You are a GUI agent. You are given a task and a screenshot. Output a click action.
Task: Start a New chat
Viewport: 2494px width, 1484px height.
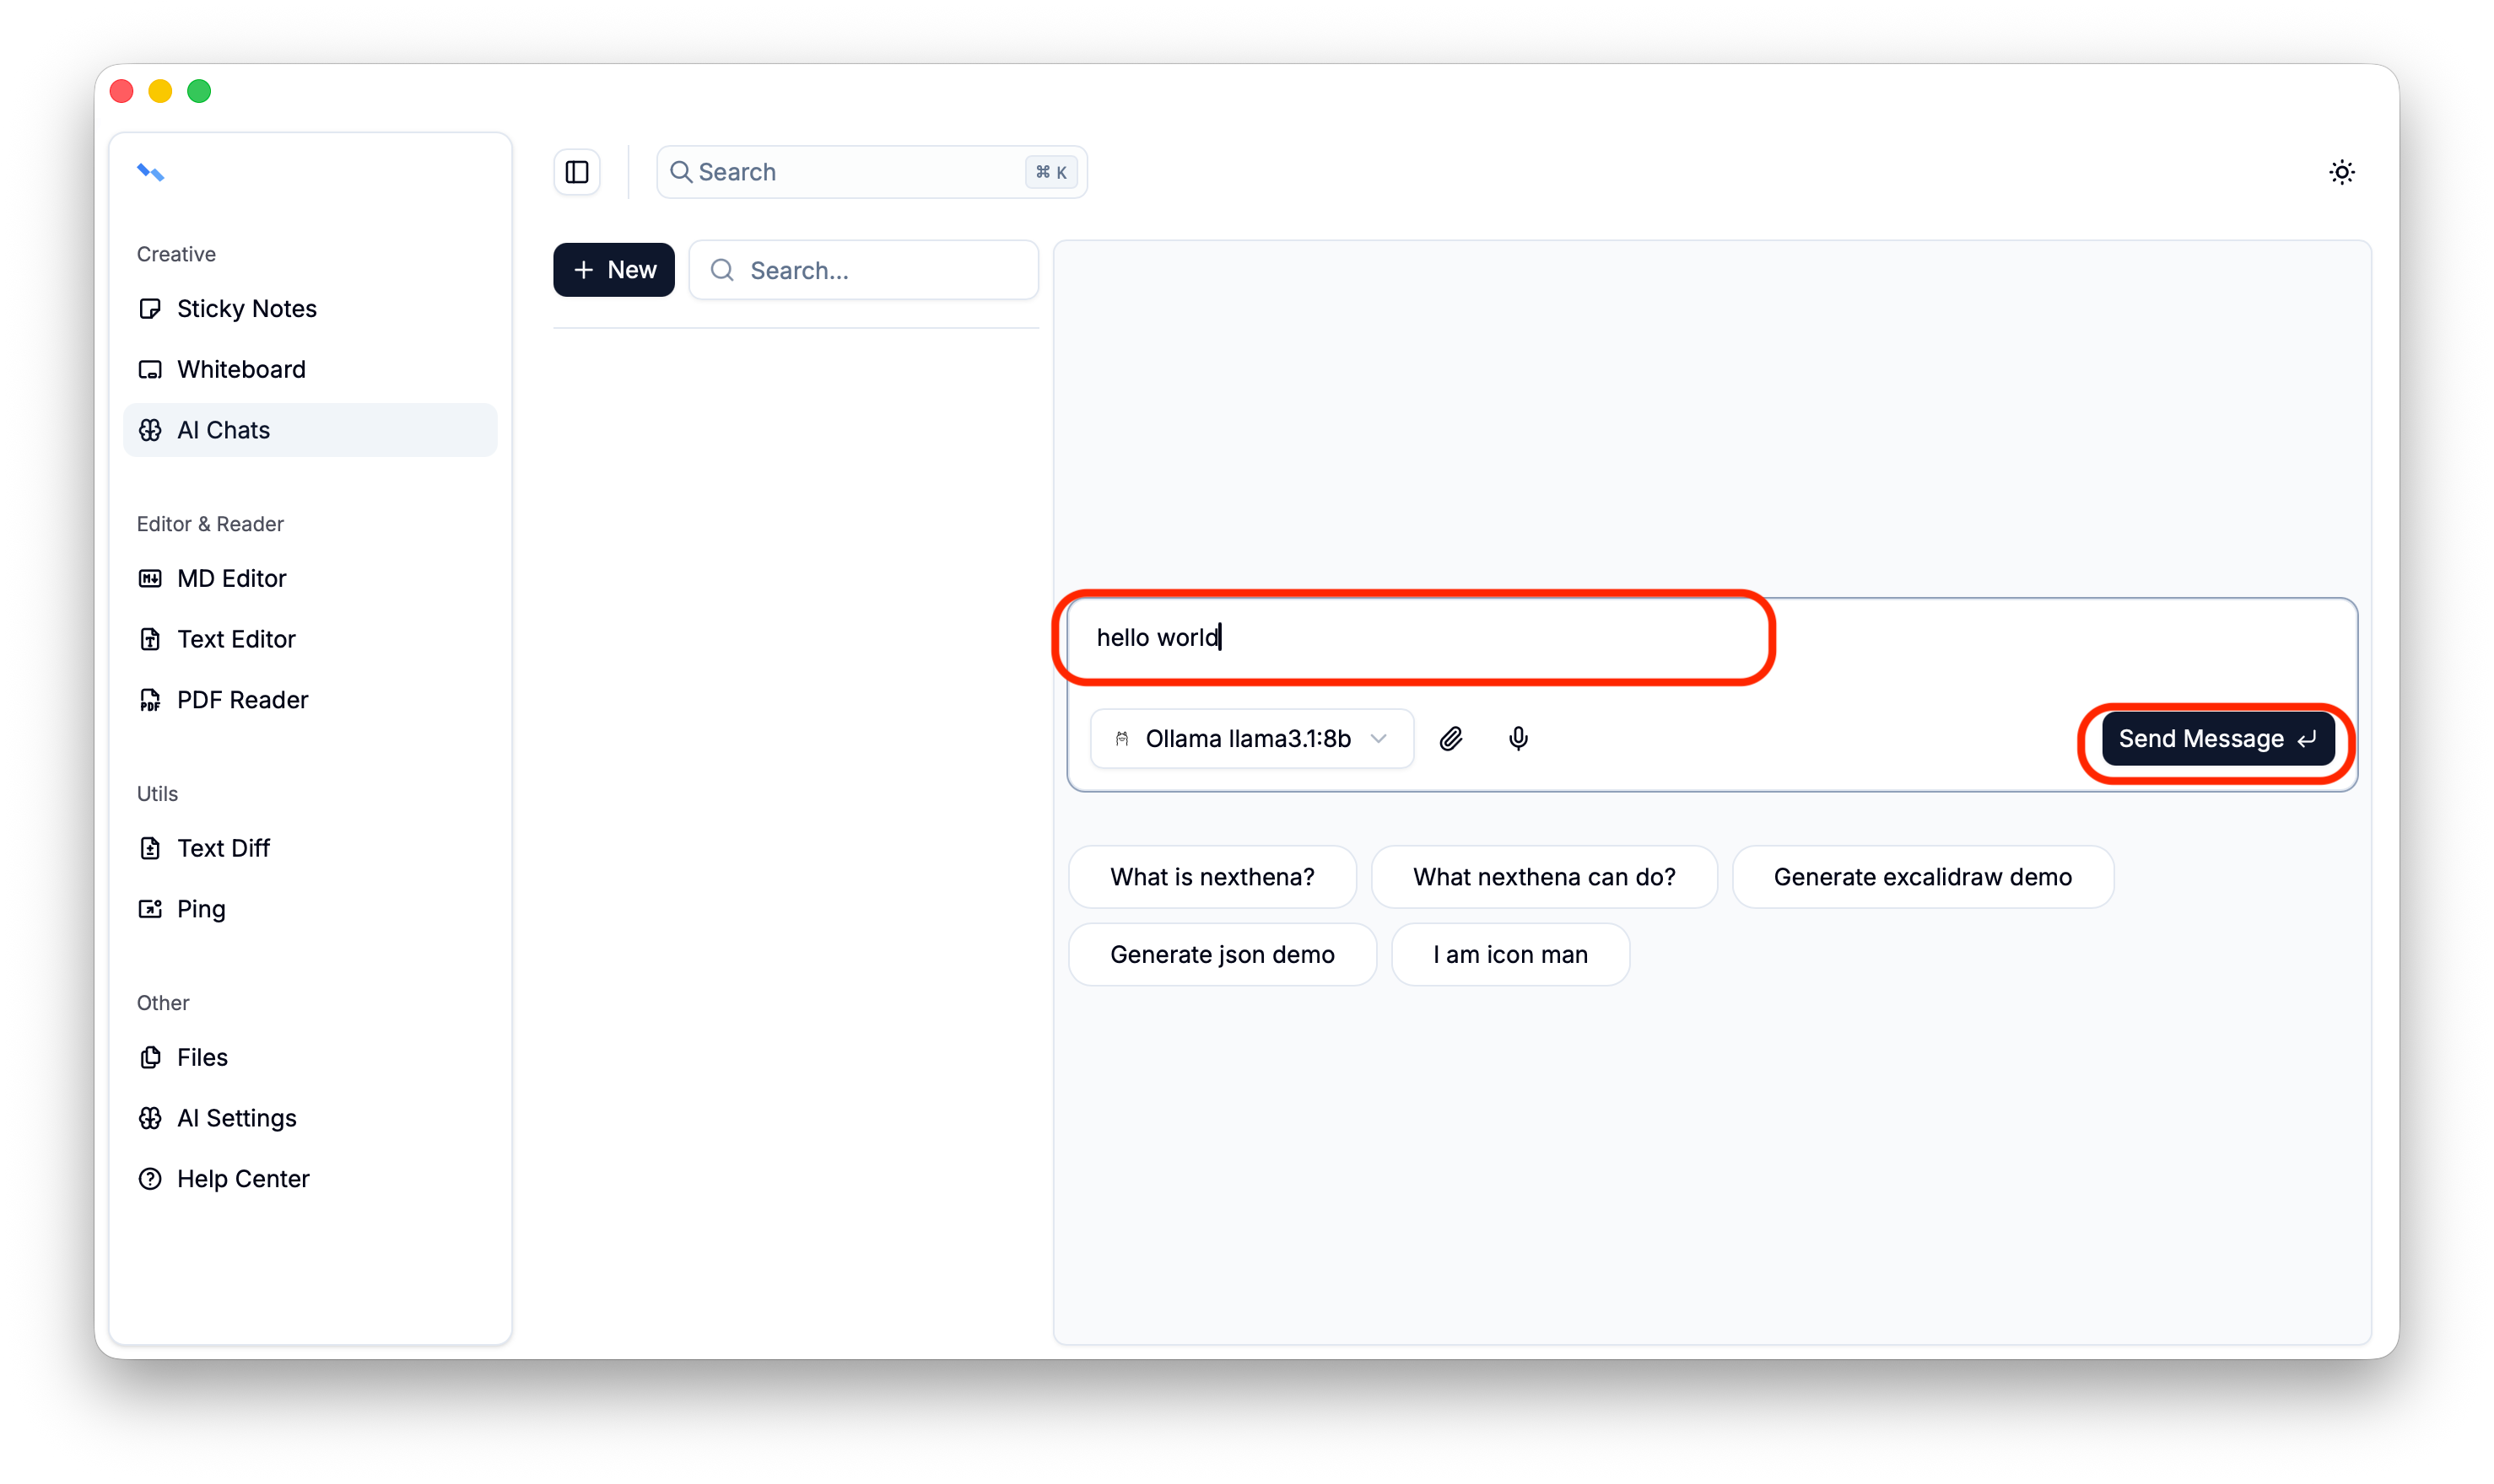pyautogui.click(x=614, y=270)
